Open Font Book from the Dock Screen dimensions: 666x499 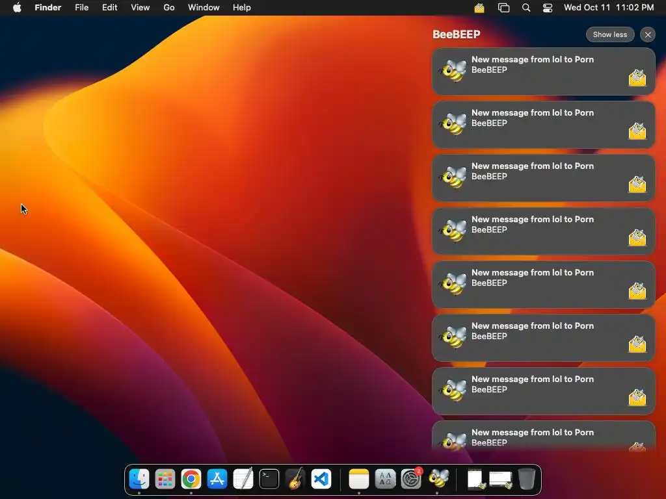point(385,479)
